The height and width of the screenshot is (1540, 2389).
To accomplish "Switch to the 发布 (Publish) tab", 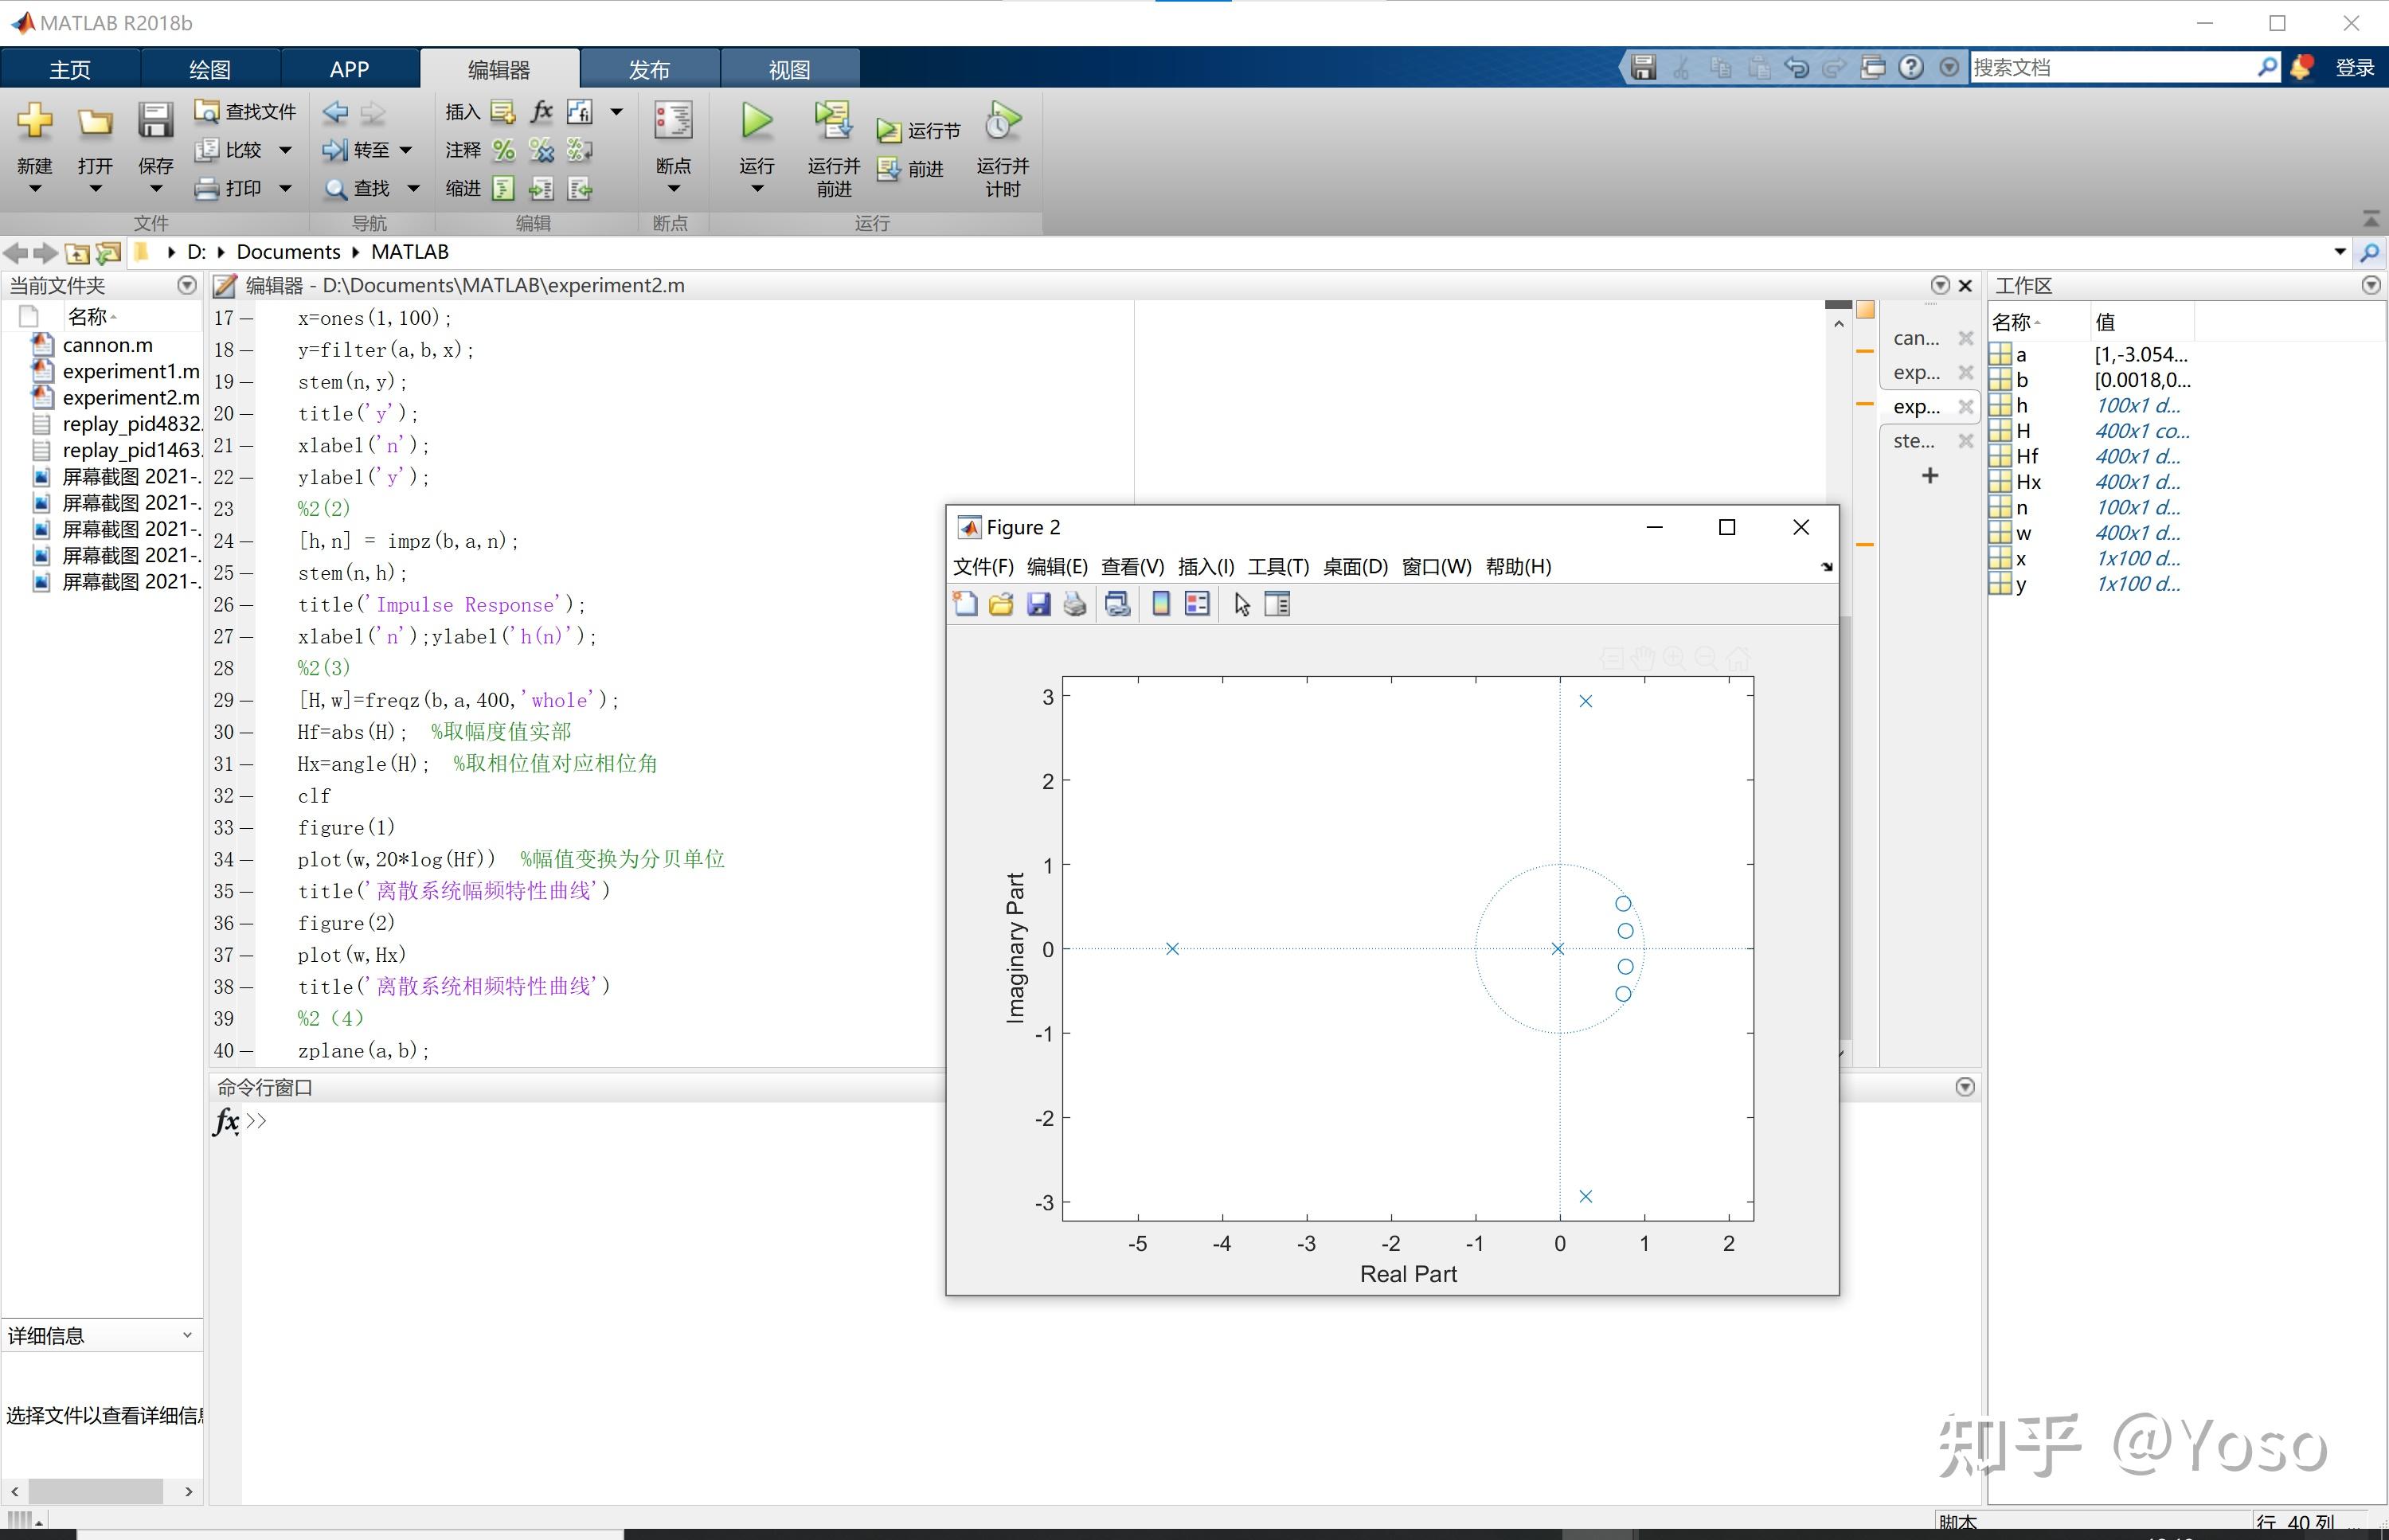I will click(649, 69).
